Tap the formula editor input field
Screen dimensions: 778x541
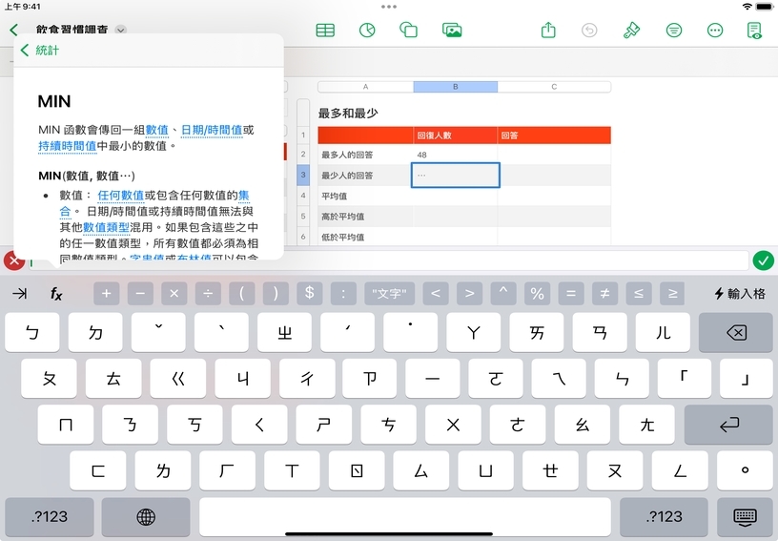381,260
